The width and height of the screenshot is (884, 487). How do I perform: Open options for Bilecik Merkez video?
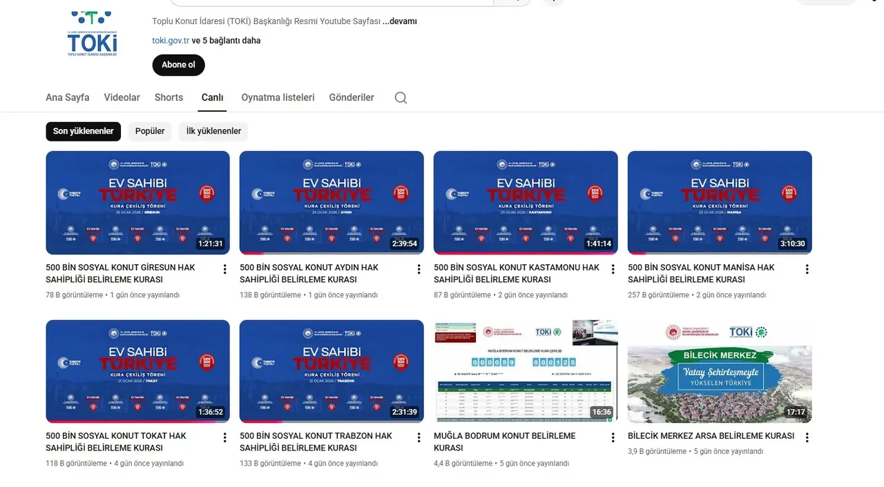807,437
